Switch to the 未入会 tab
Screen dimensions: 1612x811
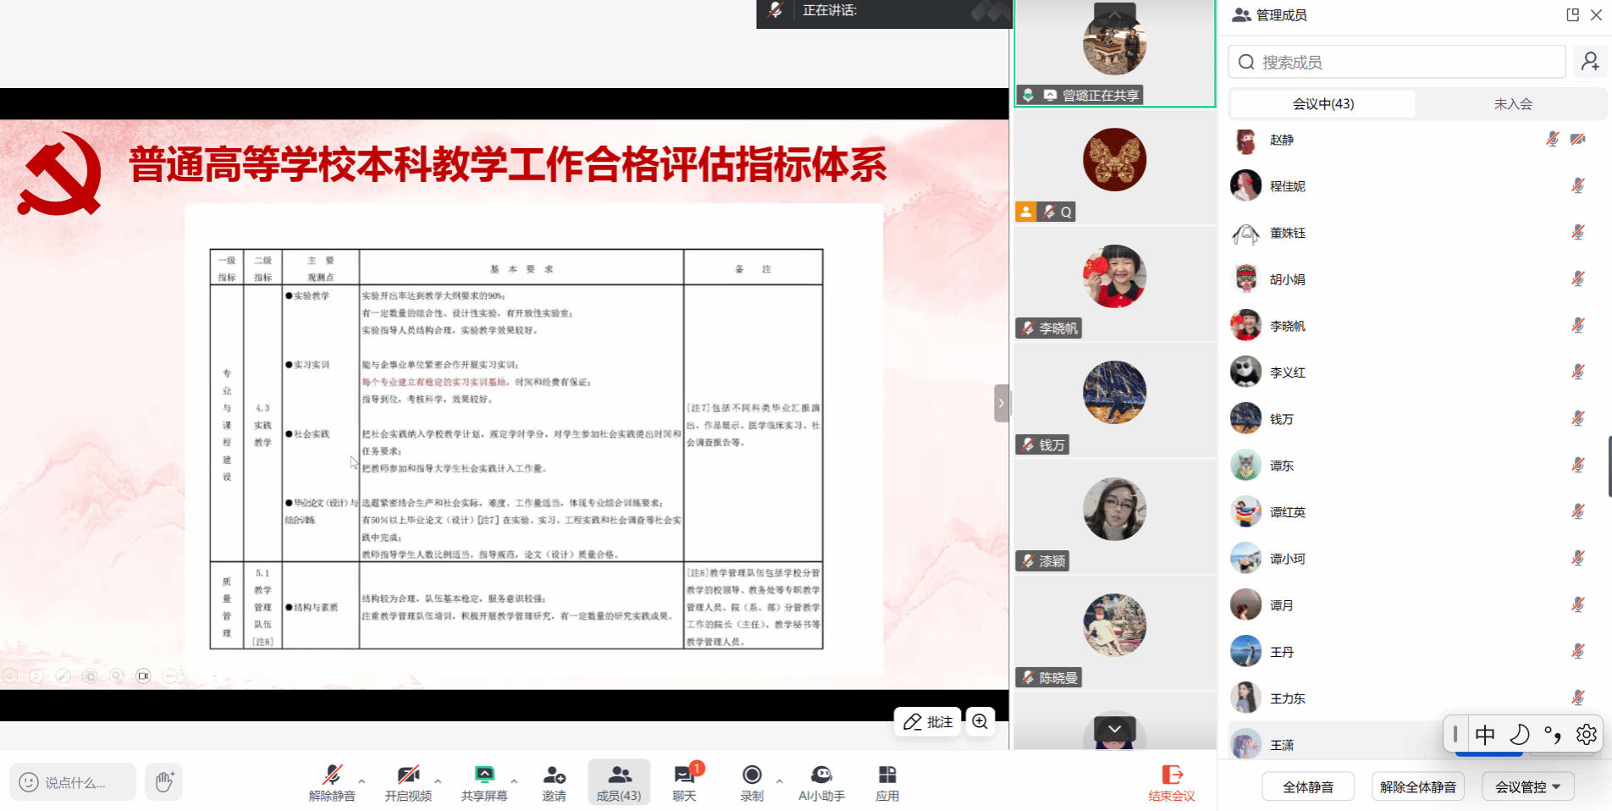tap(1512, 104)
